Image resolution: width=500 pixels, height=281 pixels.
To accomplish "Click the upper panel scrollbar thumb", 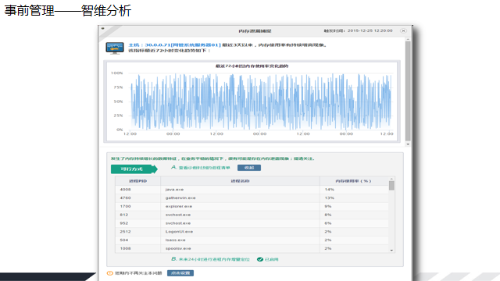I will pos(408,91).
